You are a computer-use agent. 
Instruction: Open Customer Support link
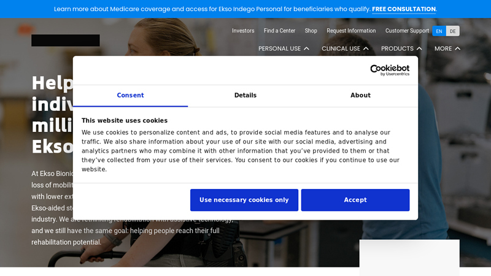(x=407, y=31)
